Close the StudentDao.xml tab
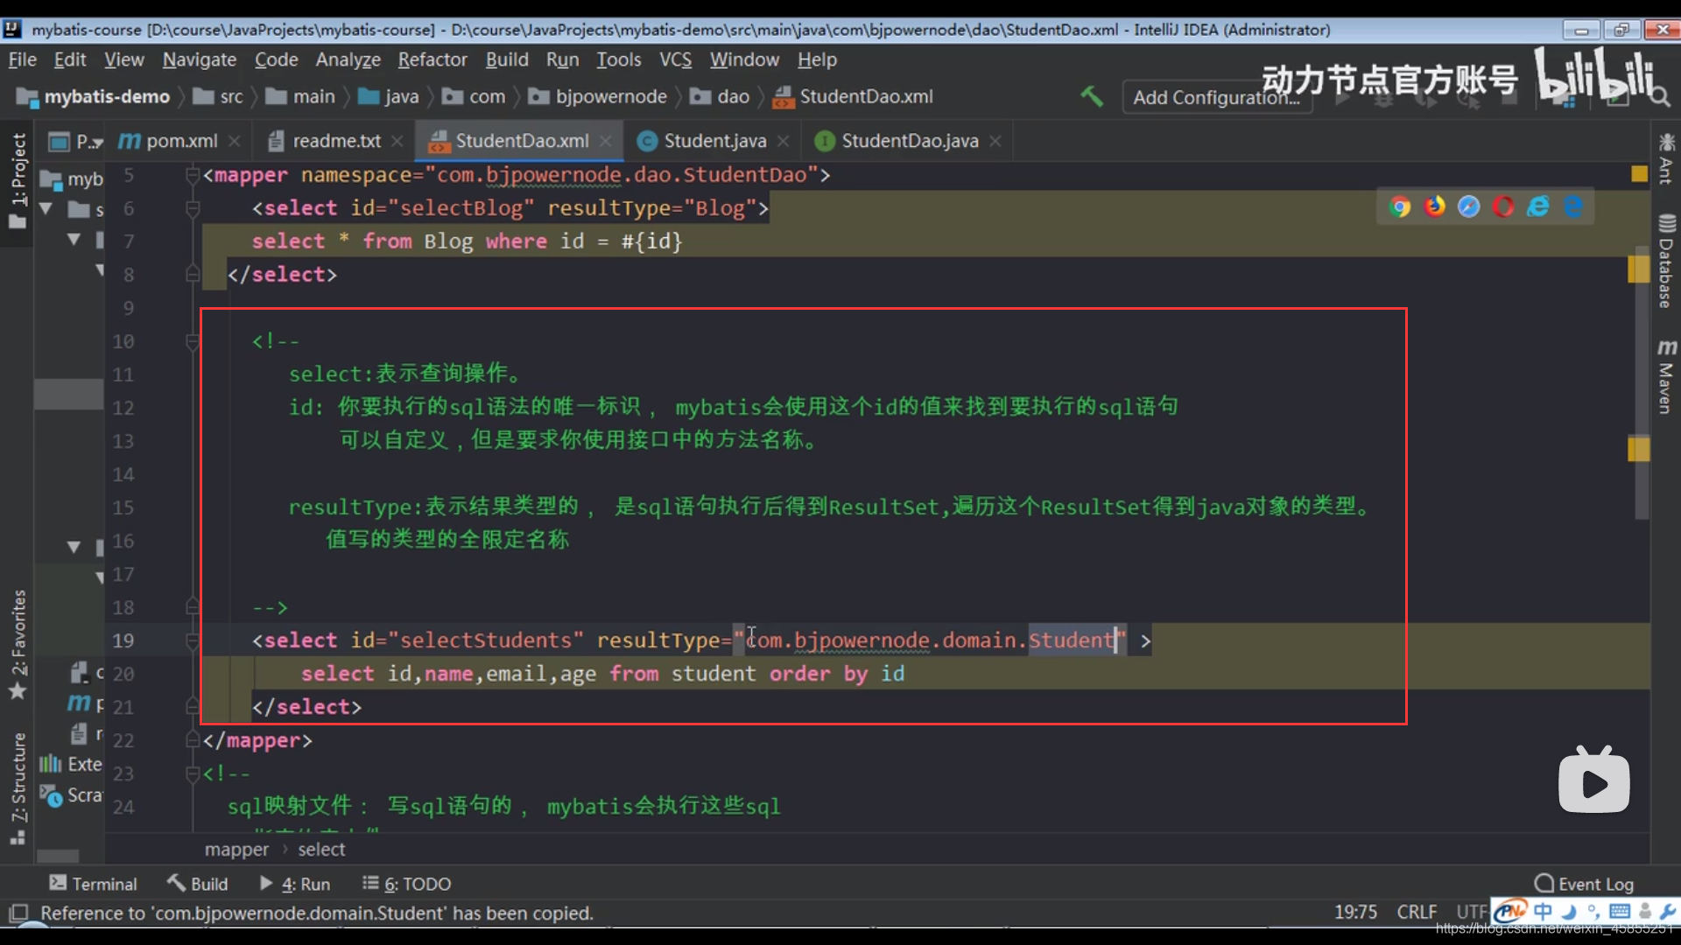 (605, 141)
